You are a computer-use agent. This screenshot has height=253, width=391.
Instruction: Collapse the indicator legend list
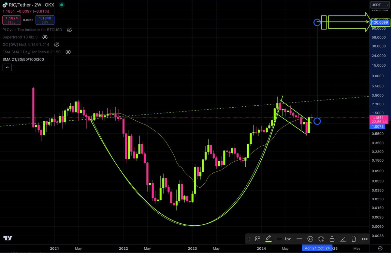click(x=7, y=68)
